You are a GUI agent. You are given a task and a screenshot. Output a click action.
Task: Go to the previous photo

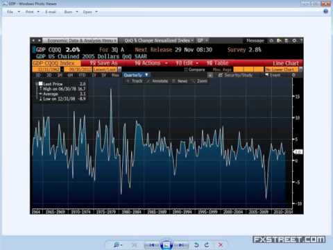152,245
